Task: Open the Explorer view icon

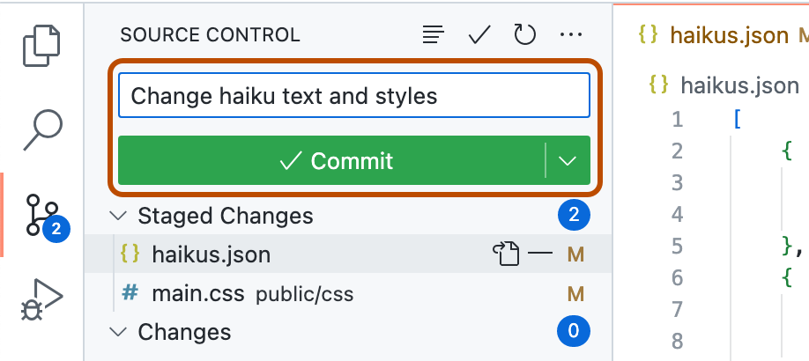Action: point(41,47)
